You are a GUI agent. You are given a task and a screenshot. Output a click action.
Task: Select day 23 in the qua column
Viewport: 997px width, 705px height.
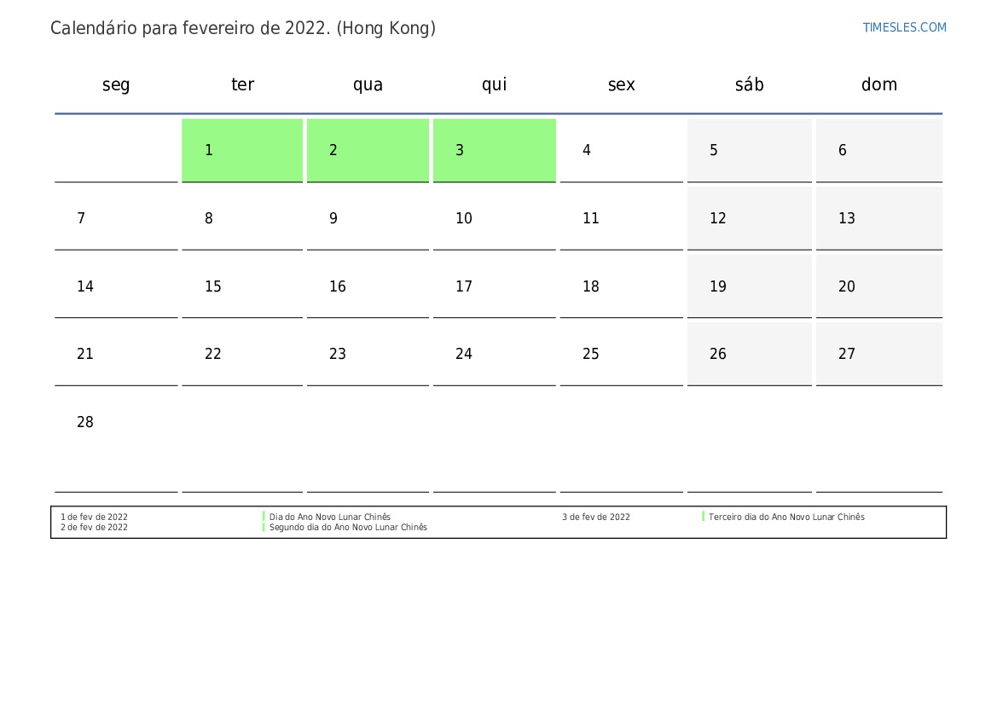(x=368, y=354)
